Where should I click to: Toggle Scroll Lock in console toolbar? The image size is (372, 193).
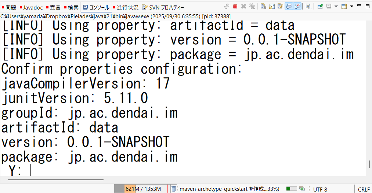[272, 7]
